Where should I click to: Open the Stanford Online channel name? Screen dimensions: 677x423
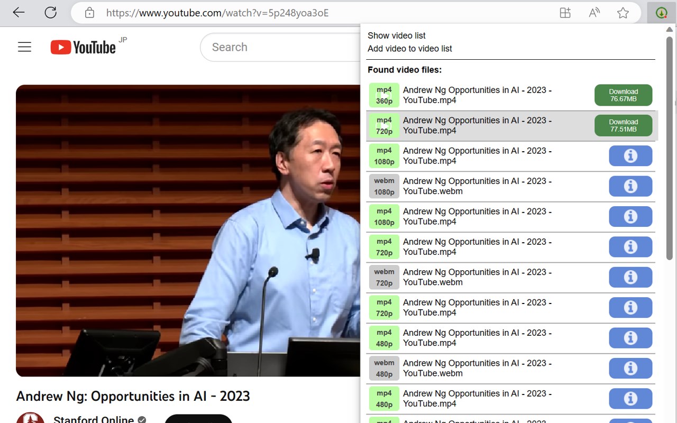tap(94, 419)
